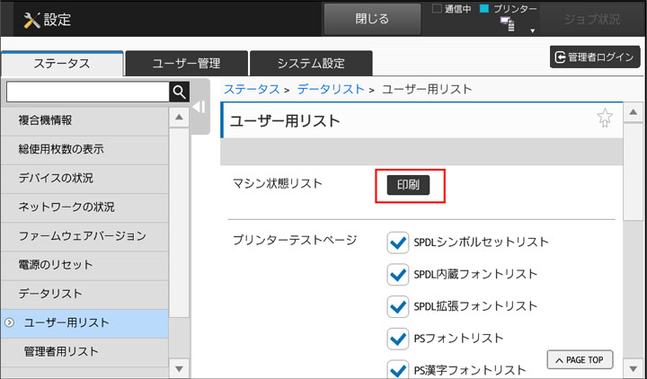
Task: Toggle the 通信中 indicator box
Action: tap(437, 8)
